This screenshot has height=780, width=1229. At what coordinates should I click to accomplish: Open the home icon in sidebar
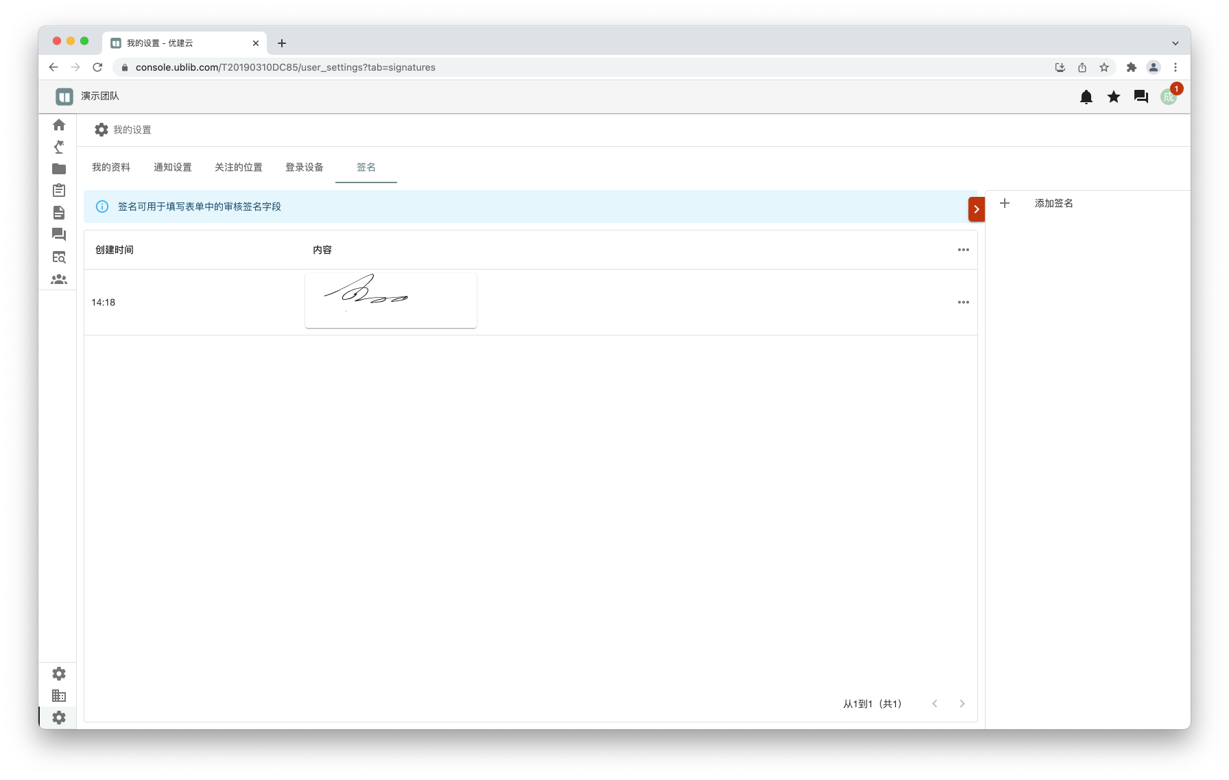point(59,125)
